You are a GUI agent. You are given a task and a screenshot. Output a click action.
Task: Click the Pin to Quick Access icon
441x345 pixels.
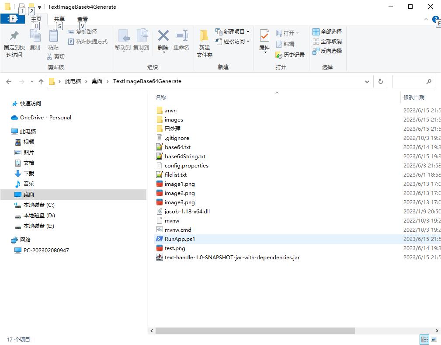point(14,36)
